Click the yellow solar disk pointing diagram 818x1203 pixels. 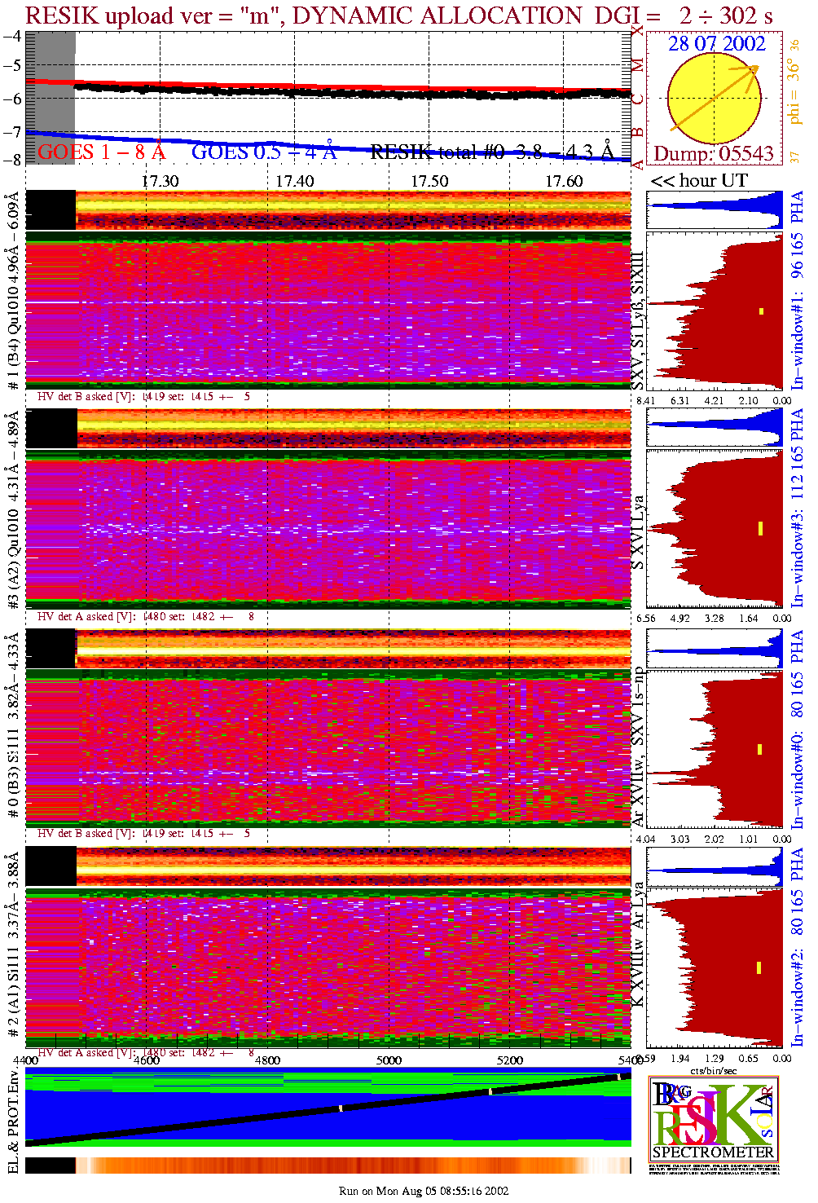(713, 99)
